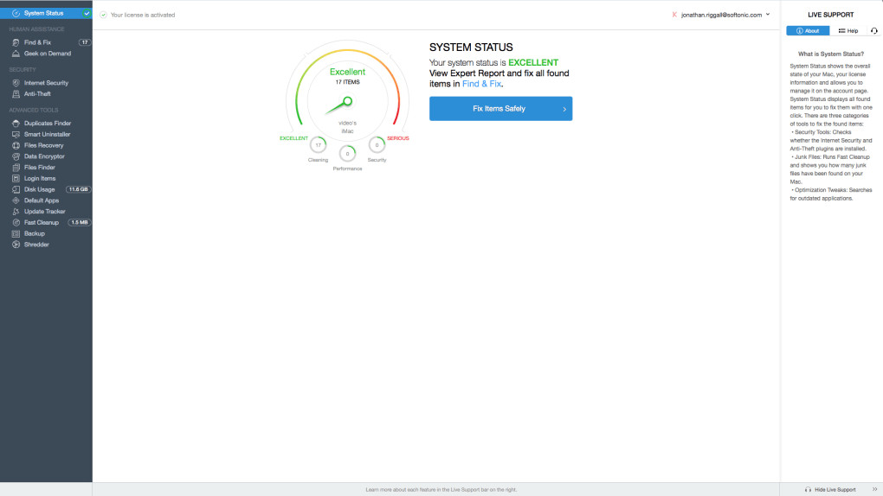Open Files Recovery label
The height and width of the screenshot is (496, 883).
click(x=44, y=145)
